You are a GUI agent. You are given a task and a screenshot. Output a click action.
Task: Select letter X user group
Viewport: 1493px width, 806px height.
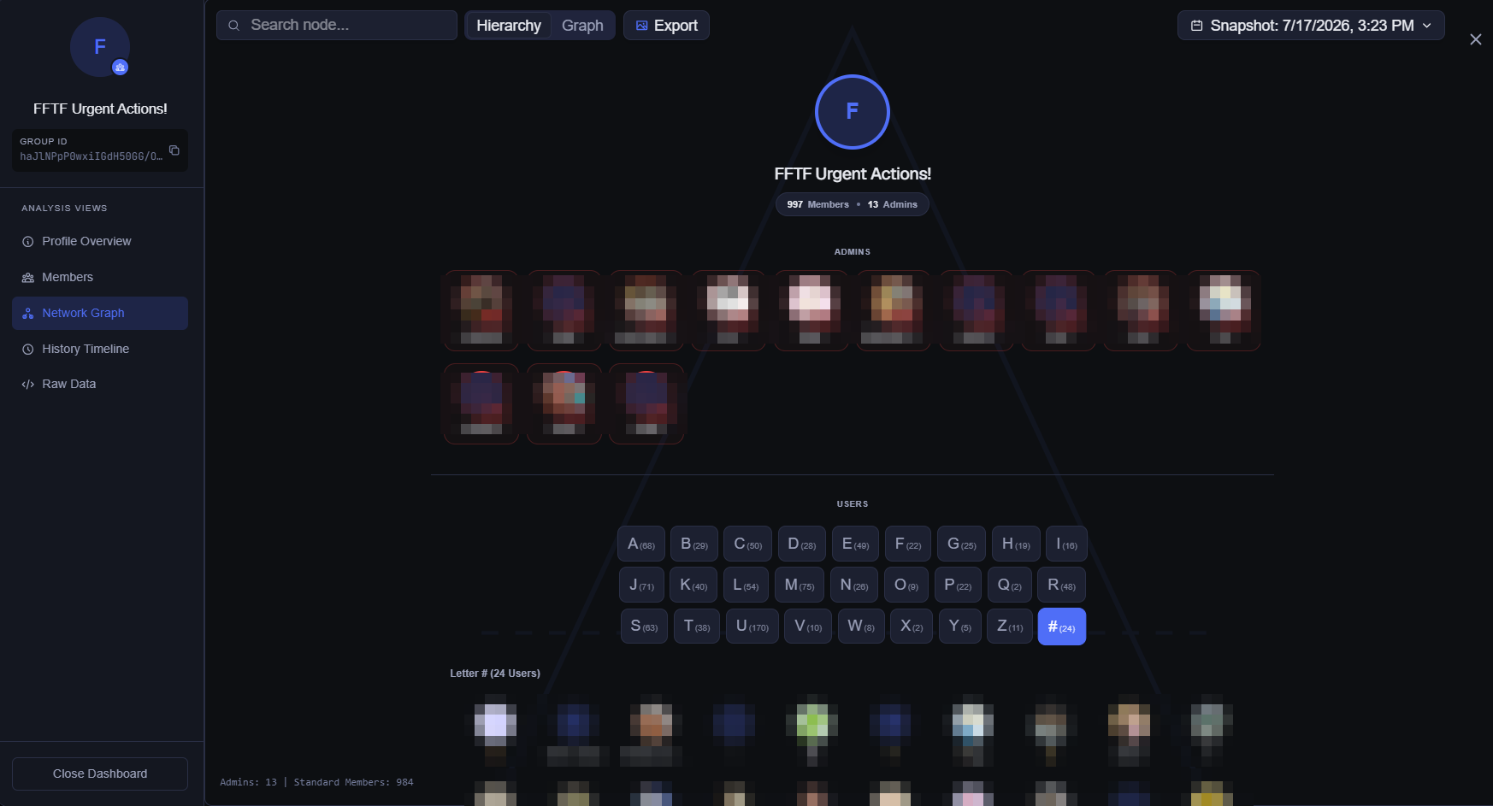click(912, 627)
